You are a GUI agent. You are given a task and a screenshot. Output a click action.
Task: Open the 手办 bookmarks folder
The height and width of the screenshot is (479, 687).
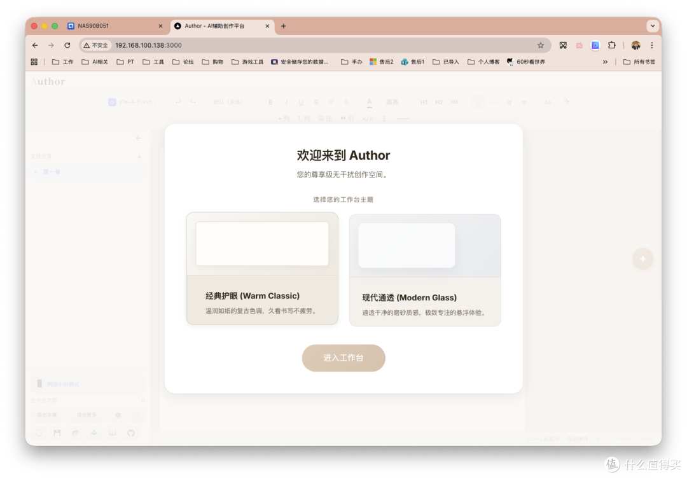point(351,62)
